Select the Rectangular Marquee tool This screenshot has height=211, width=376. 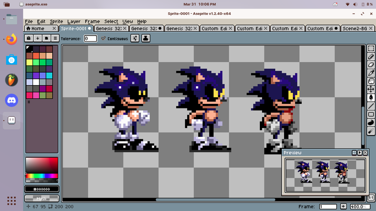tap(371, 48)
